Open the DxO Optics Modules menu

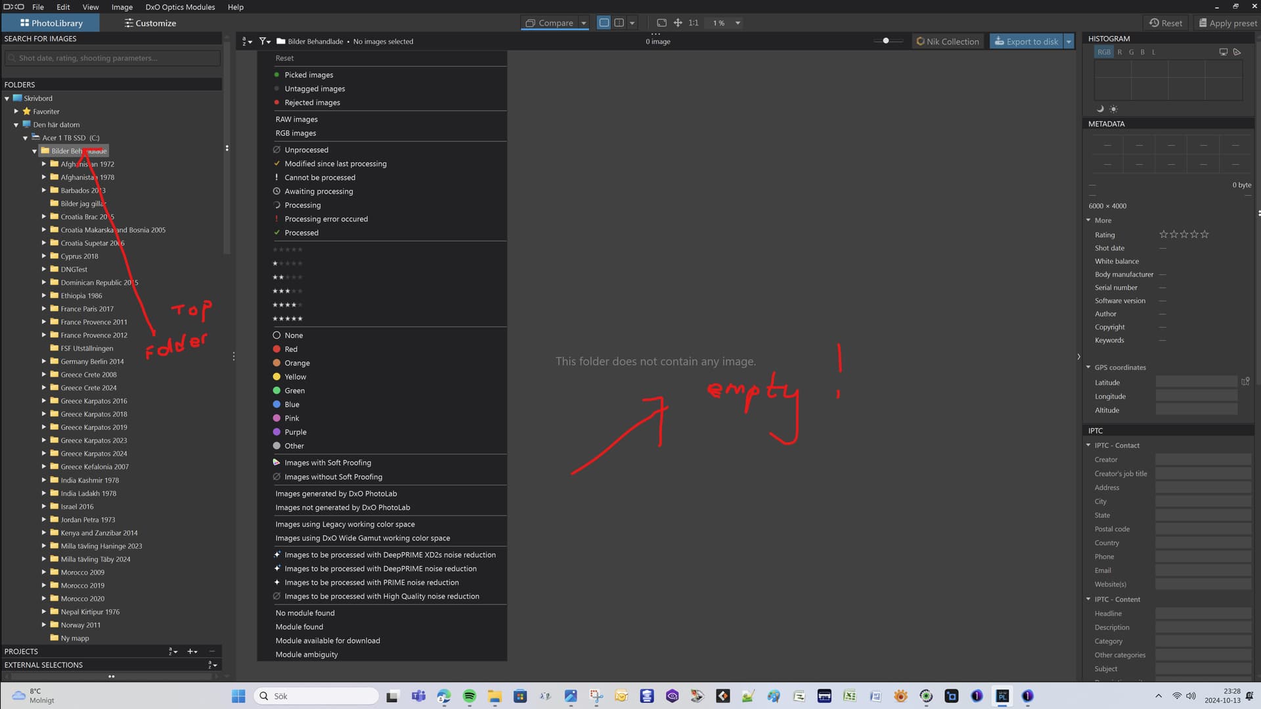pos(180,7)
